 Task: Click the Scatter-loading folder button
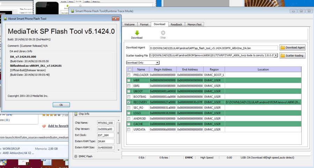point(292,56)
